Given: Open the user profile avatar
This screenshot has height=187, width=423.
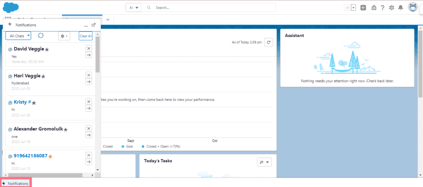Looking at the screenshot, I should pyautogui.click(x=413, y=7).
